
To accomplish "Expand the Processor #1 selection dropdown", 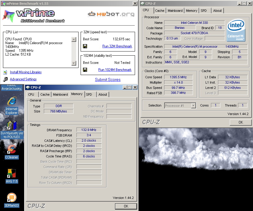I will tap(193, 106).
